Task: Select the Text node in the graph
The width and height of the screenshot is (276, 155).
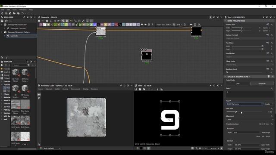Action: tap(147, 55)
